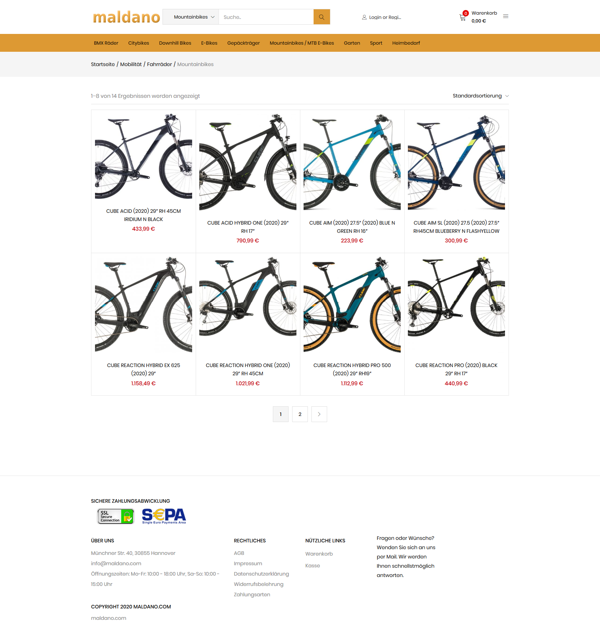Select Downhill Bikes in navigation bar

click(x=175, y=43)
